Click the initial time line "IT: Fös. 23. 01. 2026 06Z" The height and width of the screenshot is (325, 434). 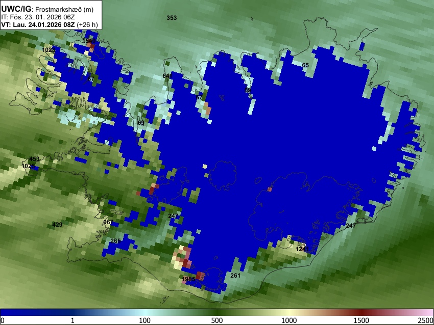click(x=38, y=17)
